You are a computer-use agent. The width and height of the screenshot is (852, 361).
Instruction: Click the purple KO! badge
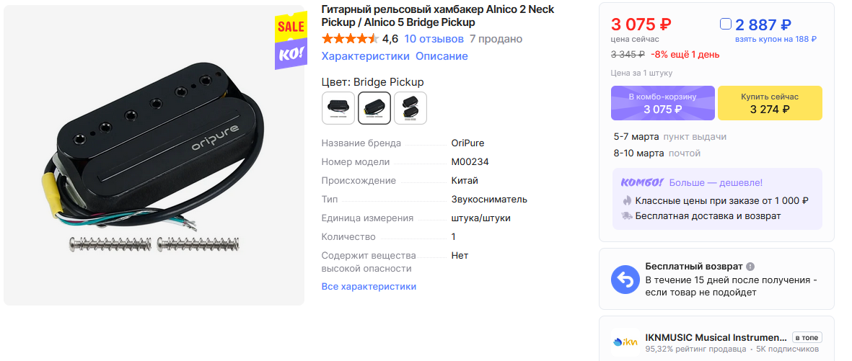(x=290, y=54)
